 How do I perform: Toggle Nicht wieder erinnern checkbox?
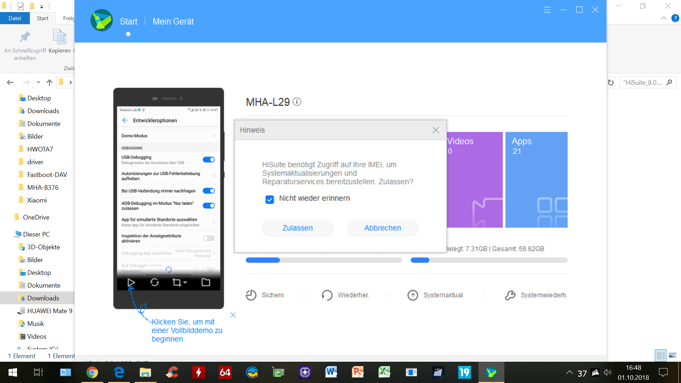point(270,199)
